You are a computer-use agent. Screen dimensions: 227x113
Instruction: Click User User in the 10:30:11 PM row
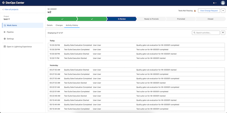click(x=97, y=58)
